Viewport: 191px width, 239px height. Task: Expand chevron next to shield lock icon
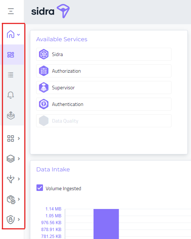click(19, 219)
